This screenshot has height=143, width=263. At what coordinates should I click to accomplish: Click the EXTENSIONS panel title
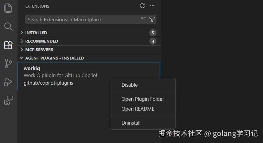click(37, 6)
